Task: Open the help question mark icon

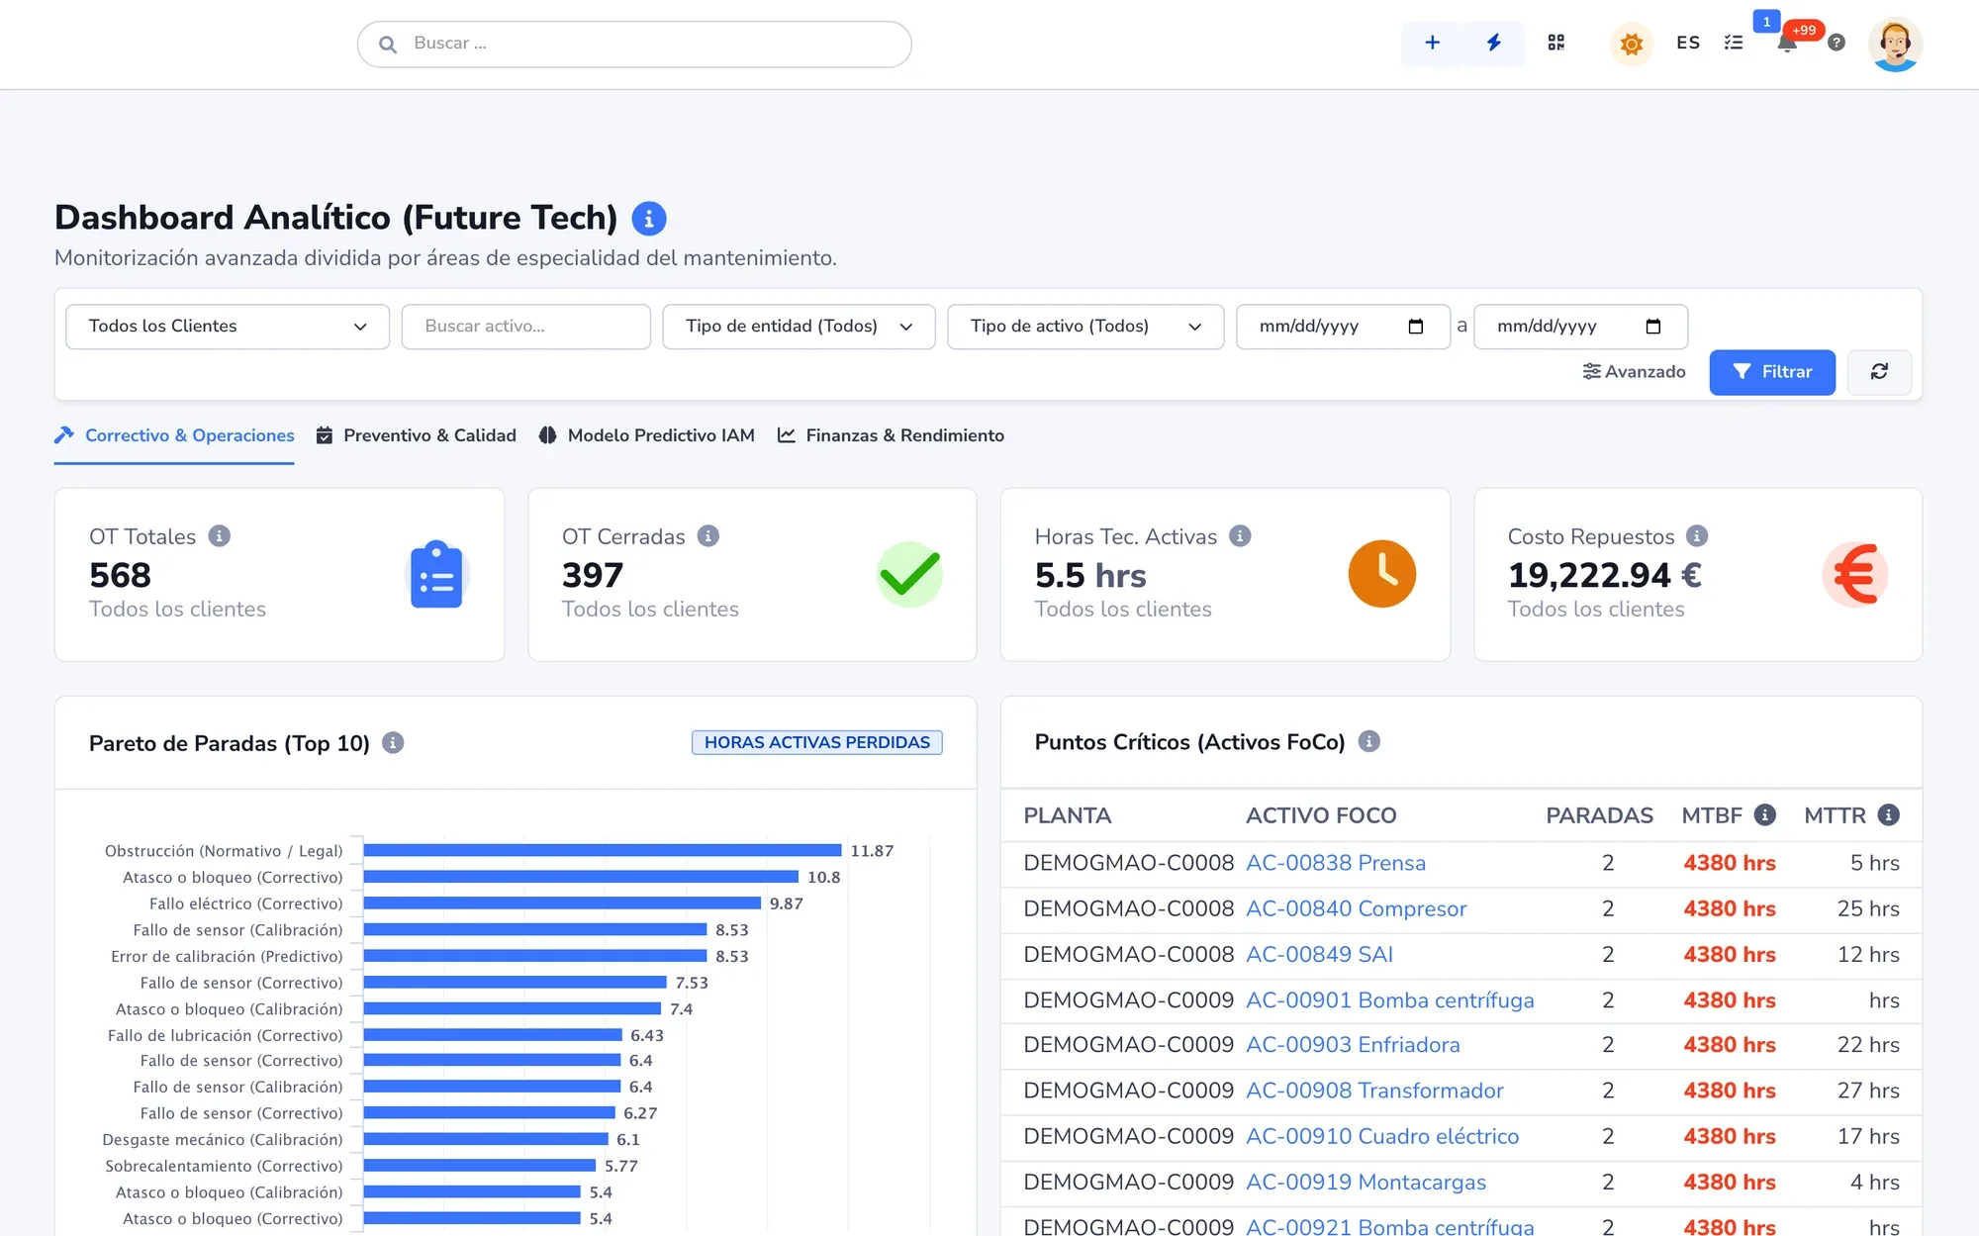Action: coord(1837,43)
